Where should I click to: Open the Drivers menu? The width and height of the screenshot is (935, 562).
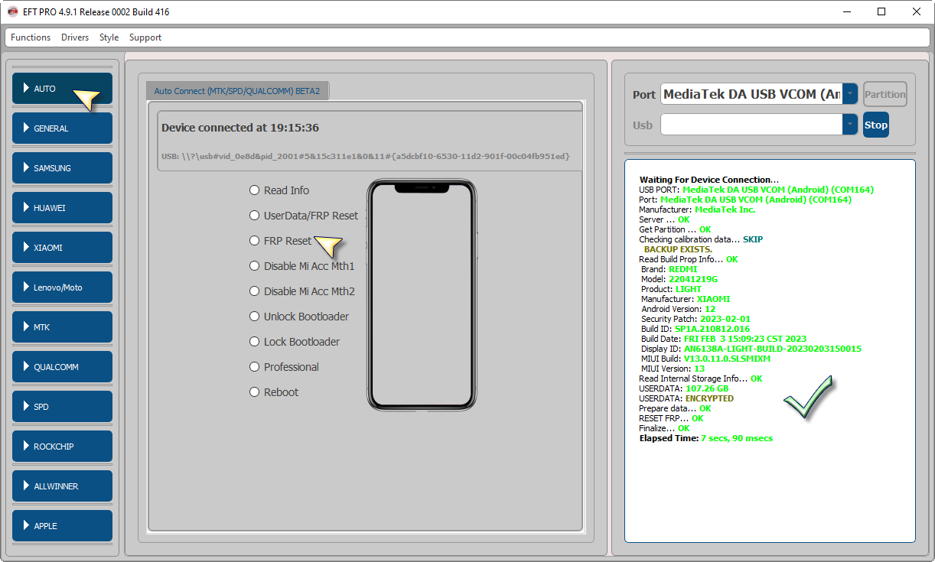click(x=75, y=37)
